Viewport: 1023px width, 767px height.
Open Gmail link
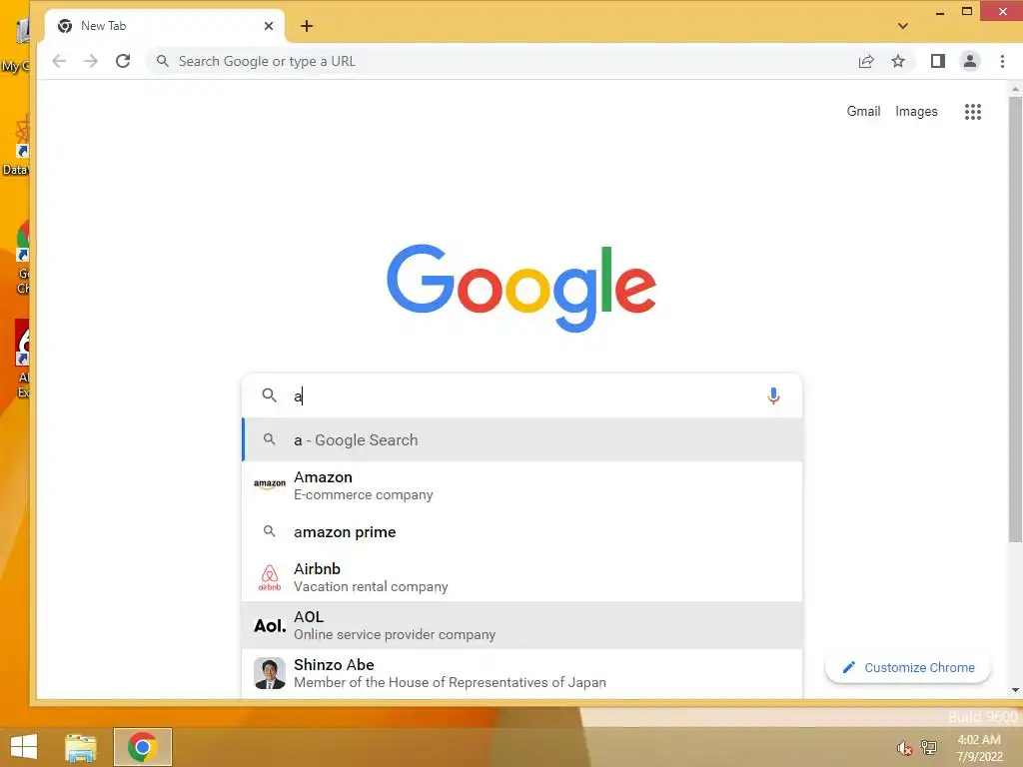point(863,112)
